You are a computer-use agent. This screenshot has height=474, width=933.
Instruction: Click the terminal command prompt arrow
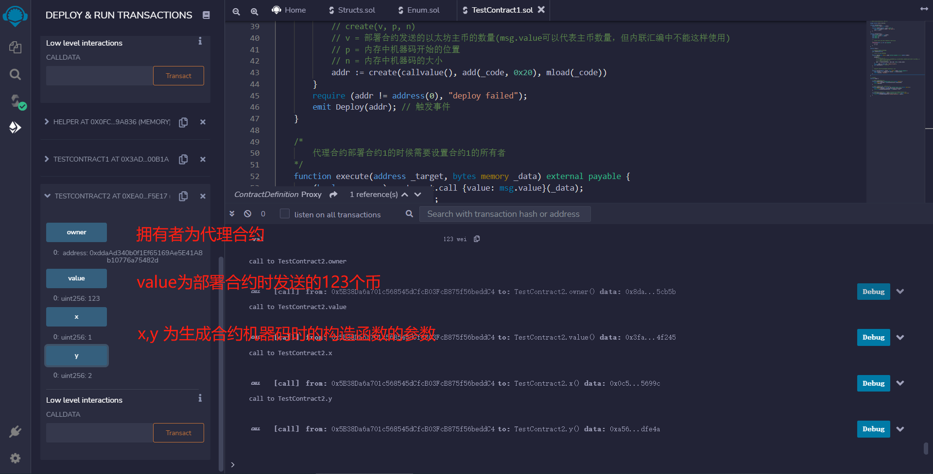[233, 464]
